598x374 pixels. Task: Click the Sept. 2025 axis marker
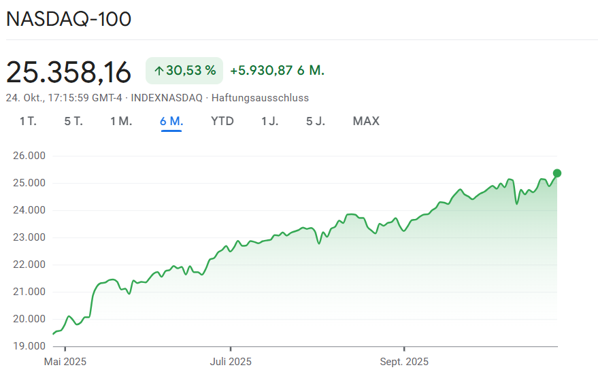[404, 361]
